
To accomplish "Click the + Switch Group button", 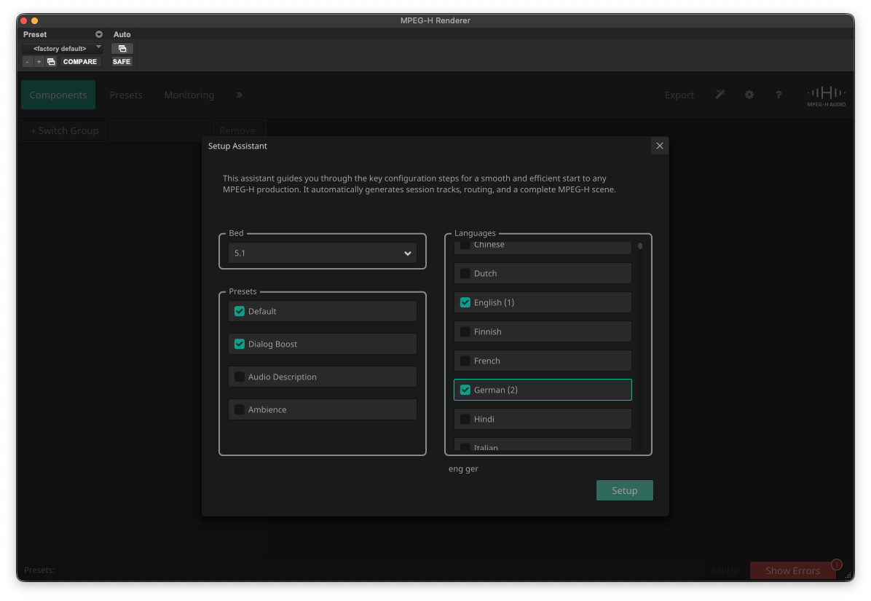I will pyautogui.click(x=64, y=131).
